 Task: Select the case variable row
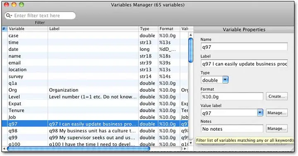click(x=95, y=36)
